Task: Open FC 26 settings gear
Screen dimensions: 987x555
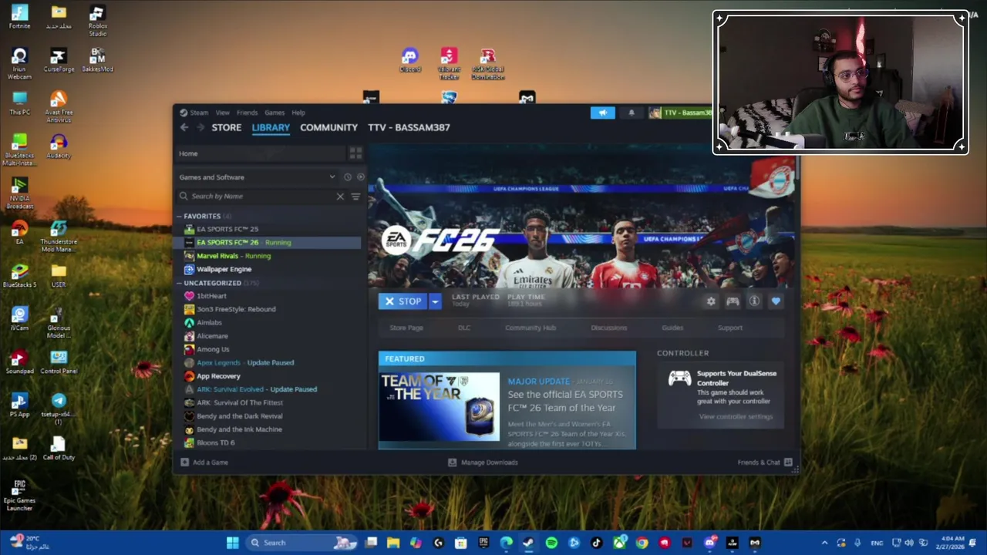Action: (x=711, y=301)
